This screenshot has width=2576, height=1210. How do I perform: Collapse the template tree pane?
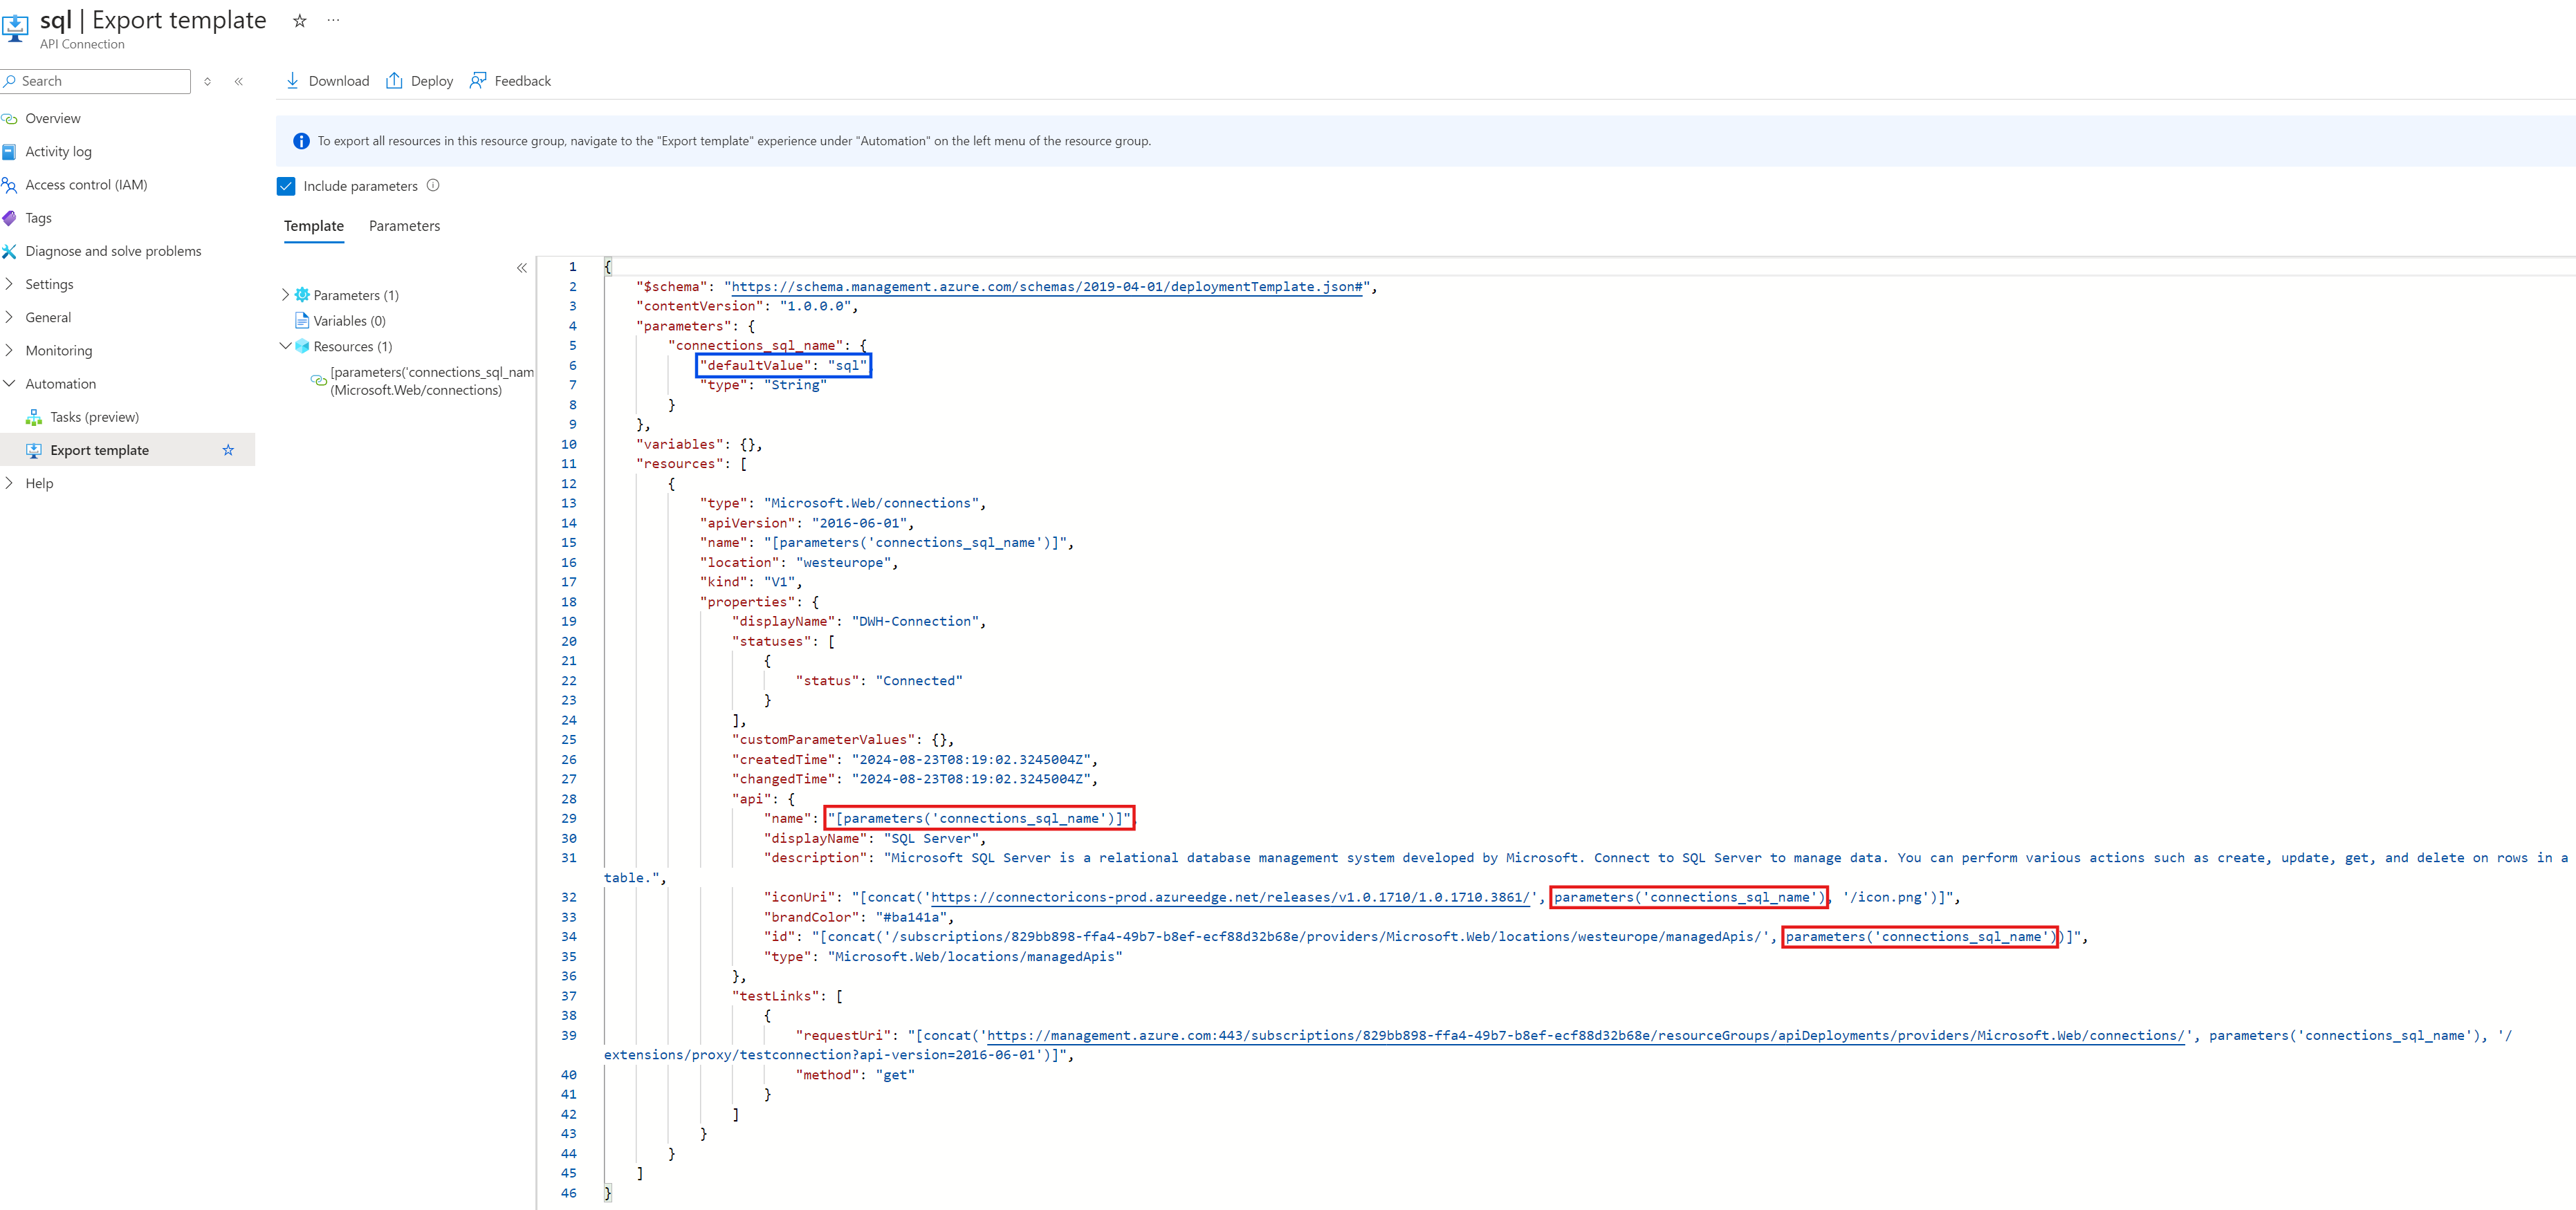click(522, 268)
